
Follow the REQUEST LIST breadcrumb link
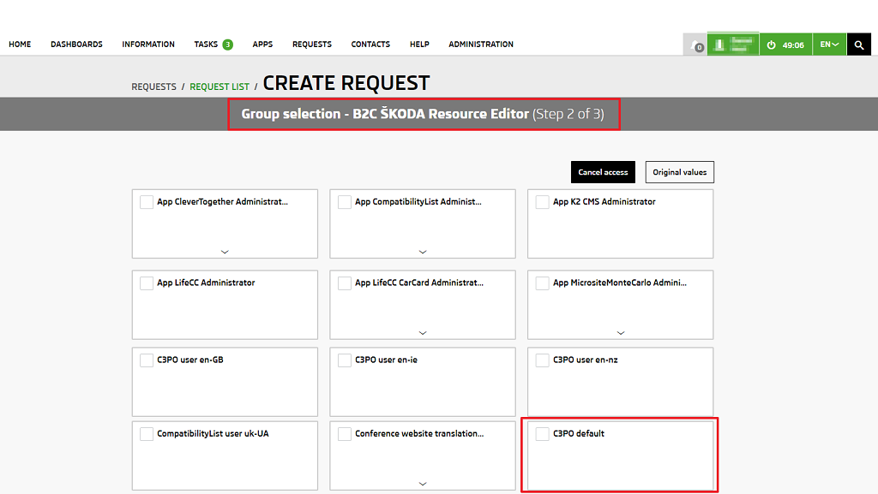point(219,86)
